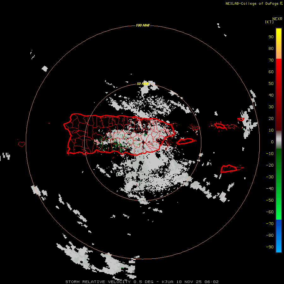
Task: Pick the blue segment of the color bar
Action: [279, 236]
